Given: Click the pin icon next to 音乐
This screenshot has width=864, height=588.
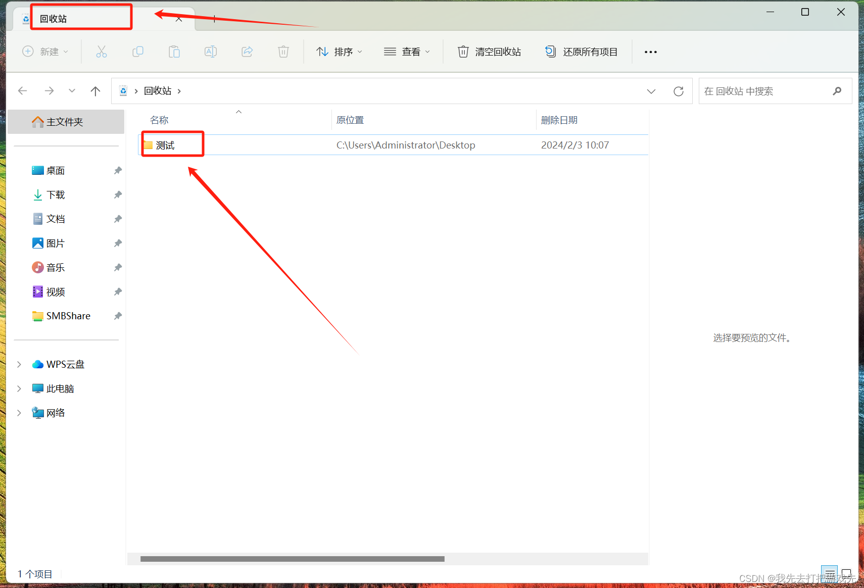Looking at the screenshot, I should click(118, 268).
